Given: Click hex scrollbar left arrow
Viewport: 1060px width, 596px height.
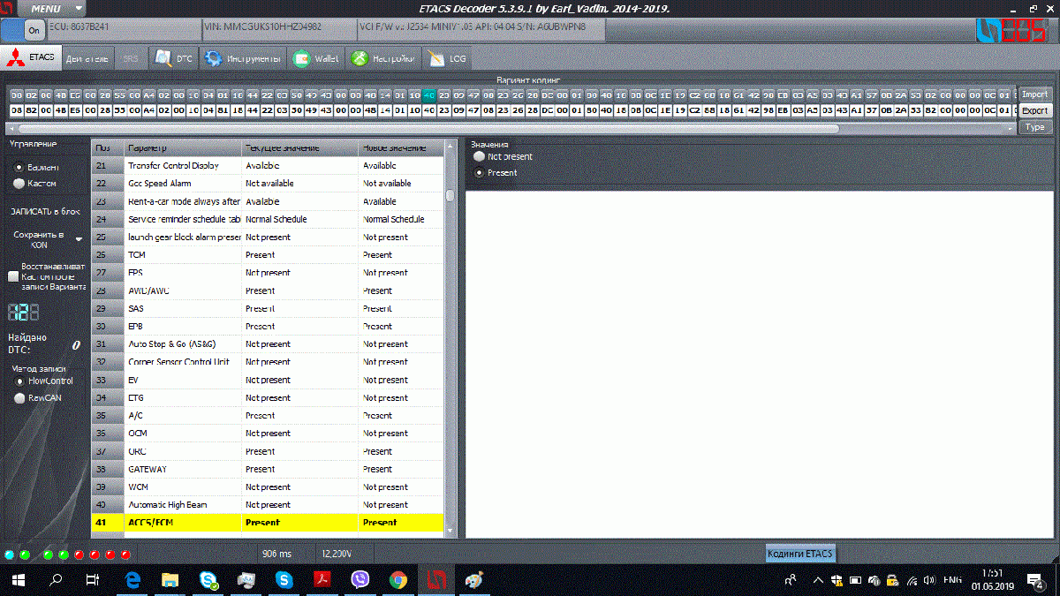Looking at the screenshot, I should (x=12, y=128).
